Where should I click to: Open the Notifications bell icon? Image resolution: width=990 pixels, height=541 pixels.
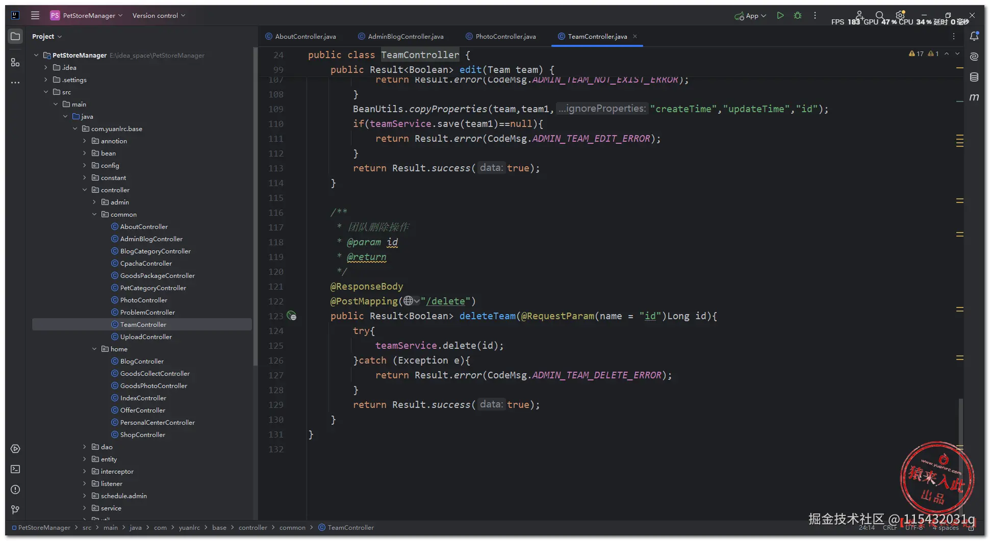click(x=974, y=36)
